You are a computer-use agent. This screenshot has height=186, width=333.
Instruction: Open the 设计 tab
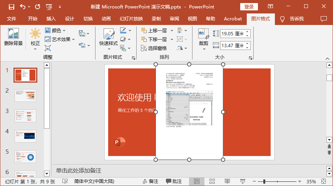point(69,19)
